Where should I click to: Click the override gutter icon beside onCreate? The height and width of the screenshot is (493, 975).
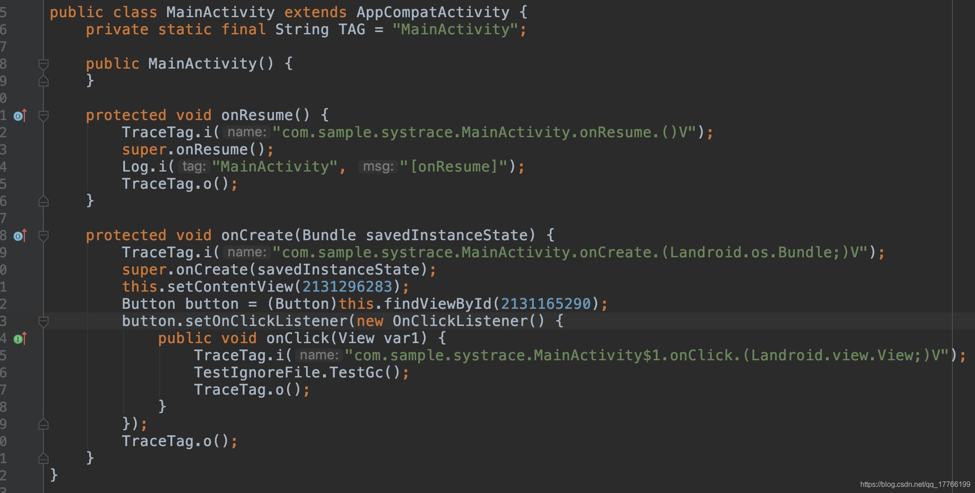(19, 236)
